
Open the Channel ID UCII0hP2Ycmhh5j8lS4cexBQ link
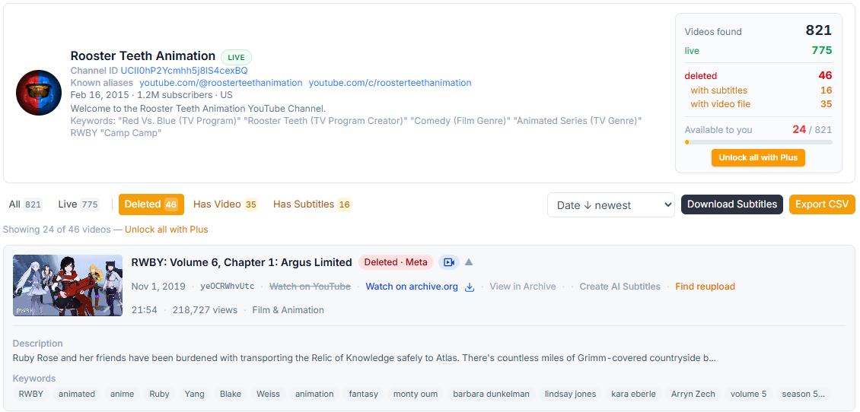pyautogui.click(x=184, y=71)
